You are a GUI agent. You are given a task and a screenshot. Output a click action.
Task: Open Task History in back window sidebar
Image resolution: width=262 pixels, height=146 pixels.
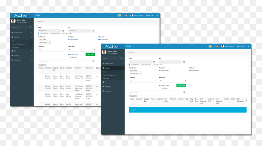tap(16, 47)
